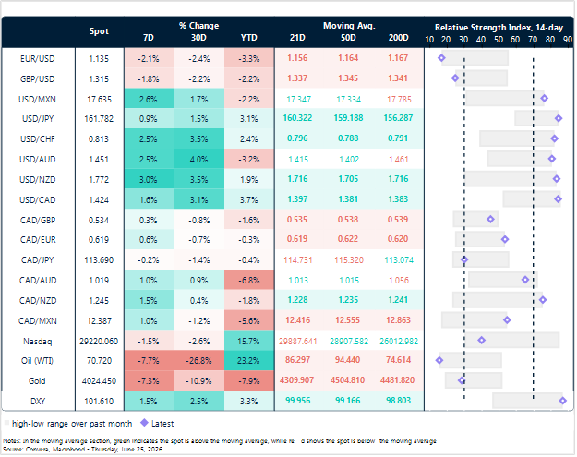
Task: Click the Nasdaq RSI diamond marker
Action: coord(481,341)
